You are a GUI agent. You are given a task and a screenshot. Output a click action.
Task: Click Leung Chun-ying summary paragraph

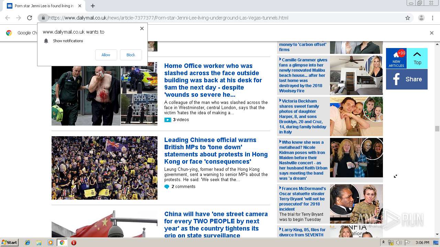tap(216, 175)
